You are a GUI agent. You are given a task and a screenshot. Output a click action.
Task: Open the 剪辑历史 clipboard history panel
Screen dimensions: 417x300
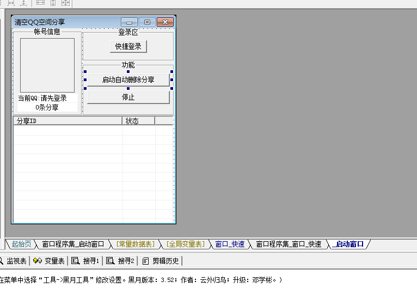[x=161, y=261]
